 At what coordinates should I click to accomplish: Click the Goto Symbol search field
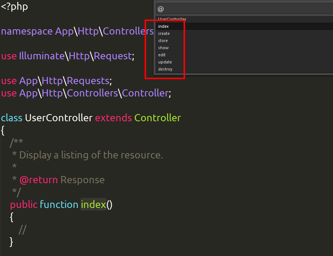click(243, 9)
